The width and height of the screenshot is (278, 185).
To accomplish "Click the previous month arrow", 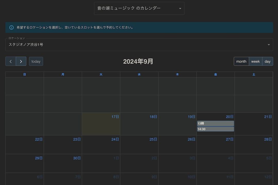I will coord(11,61).
